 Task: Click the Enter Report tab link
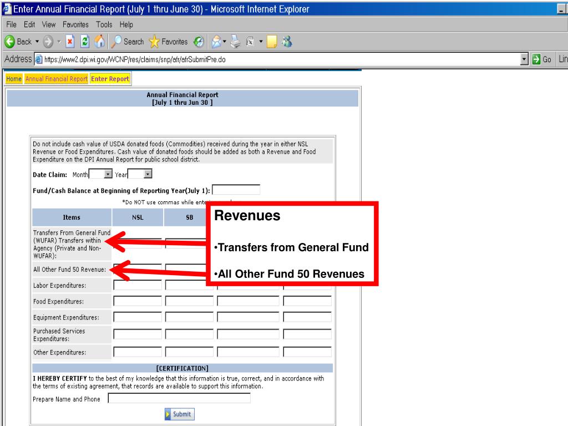(x=110, y=79)
